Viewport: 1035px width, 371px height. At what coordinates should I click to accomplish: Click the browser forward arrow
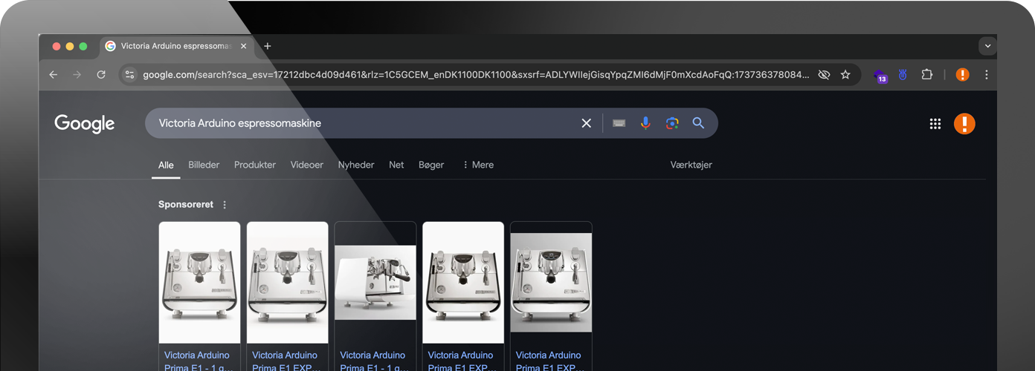77,75
